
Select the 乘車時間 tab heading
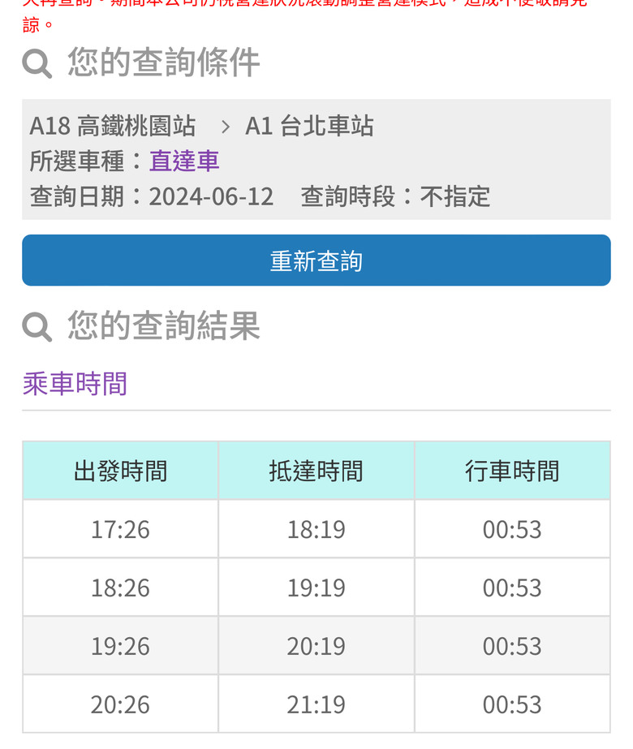(x=75, y=383)
